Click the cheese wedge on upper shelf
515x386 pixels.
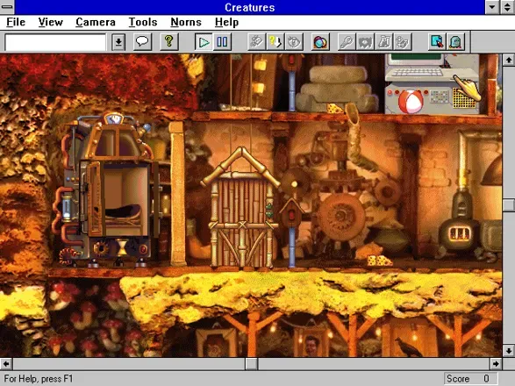(335, 109)
